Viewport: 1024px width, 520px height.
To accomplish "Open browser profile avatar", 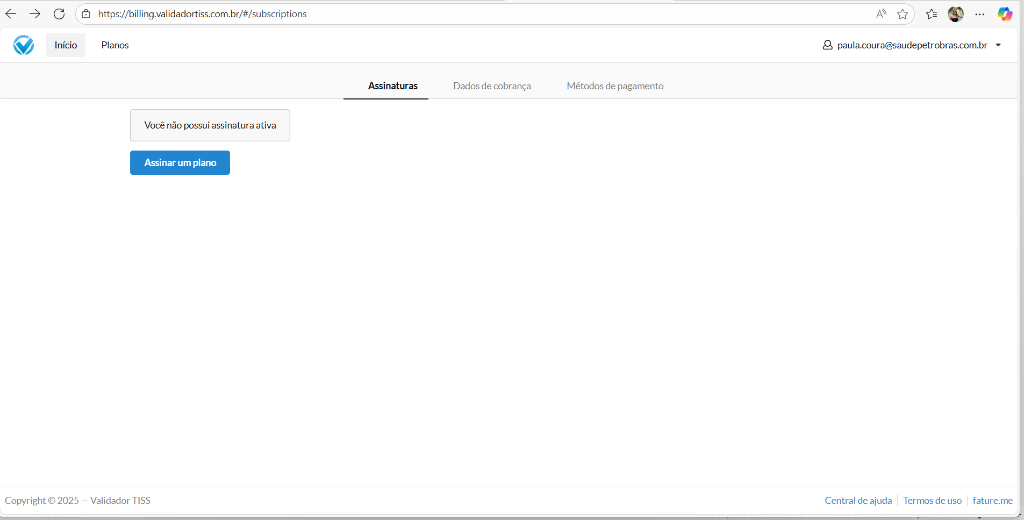I will (x=955, y=14).
